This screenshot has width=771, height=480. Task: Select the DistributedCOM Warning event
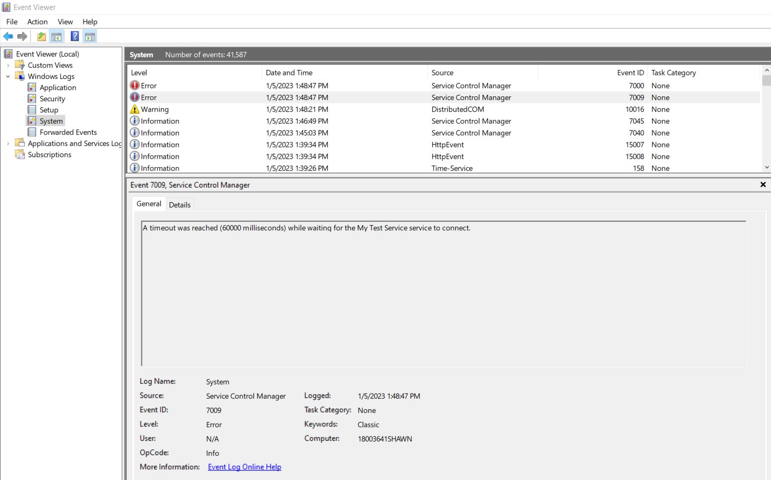pyautogui.click(x=444, y=110)
